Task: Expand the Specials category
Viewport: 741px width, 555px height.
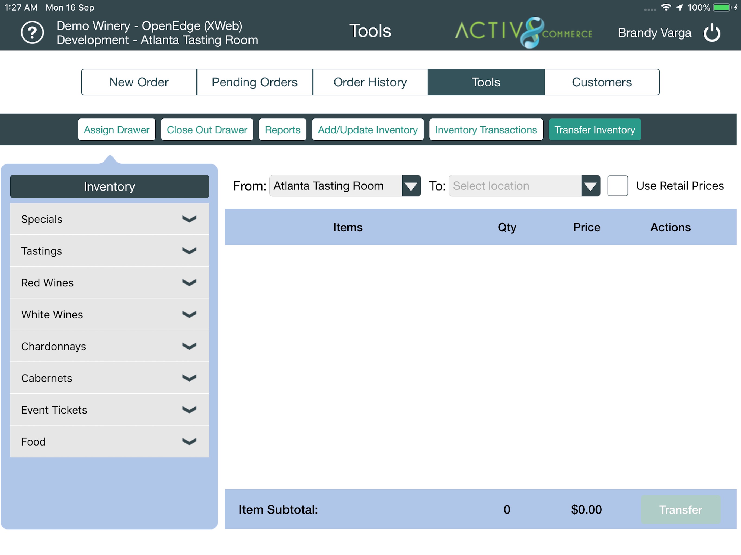Action: pos(110,219)
